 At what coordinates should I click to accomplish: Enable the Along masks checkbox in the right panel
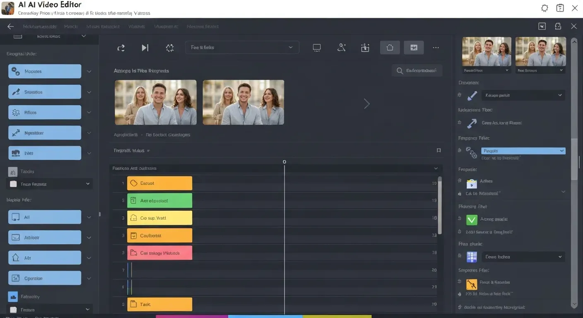tap(472, 219)
